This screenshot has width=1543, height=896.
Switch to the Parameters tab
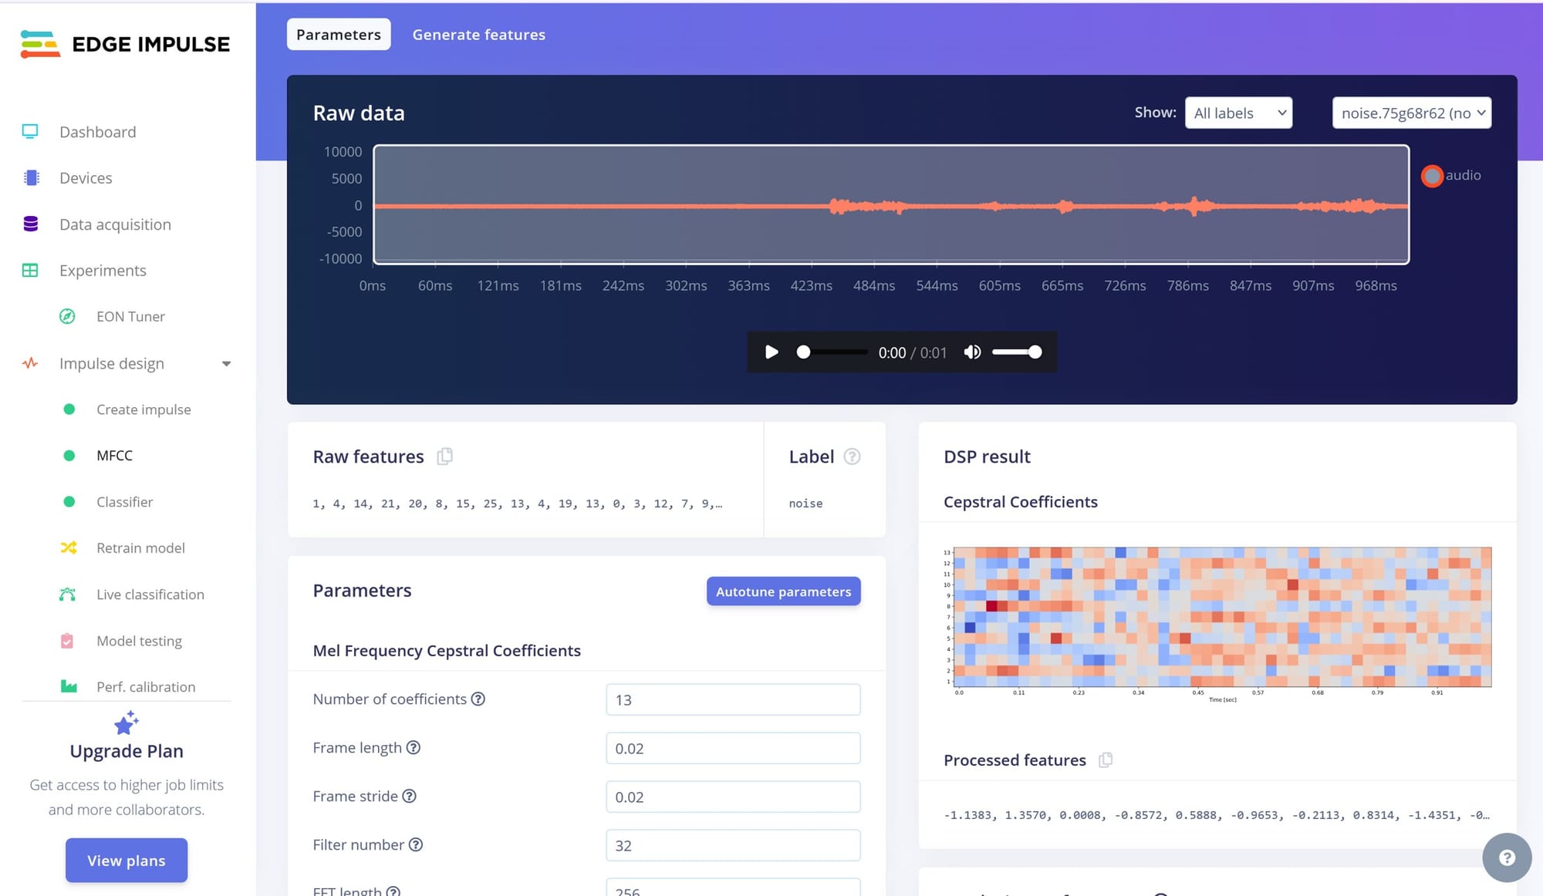click(x=339, y=35)
